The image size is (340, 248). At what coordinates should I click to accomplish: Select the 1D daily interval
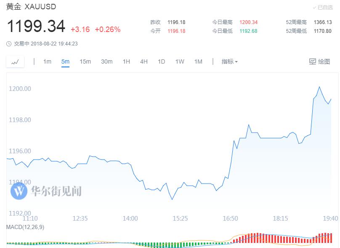coord(161,61)
